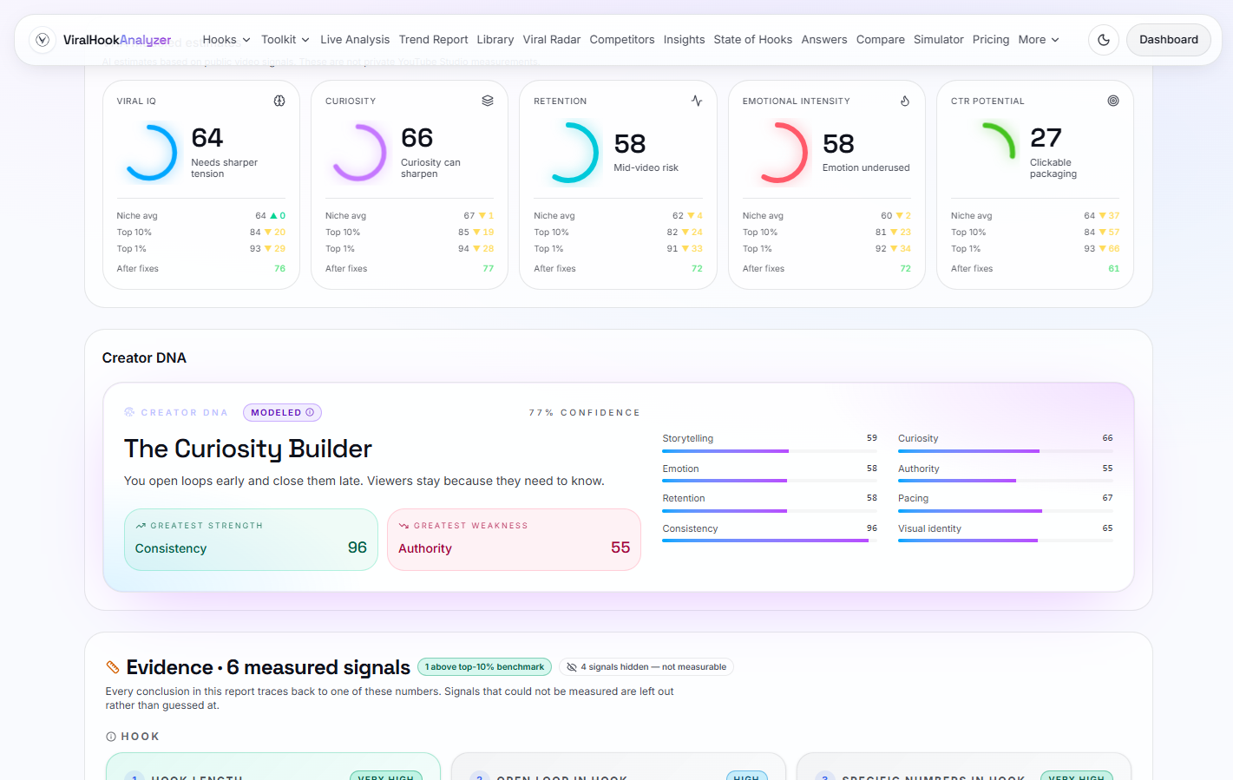
Task: Click the Curiosity 66 progress ring
Action: [358, 153]
